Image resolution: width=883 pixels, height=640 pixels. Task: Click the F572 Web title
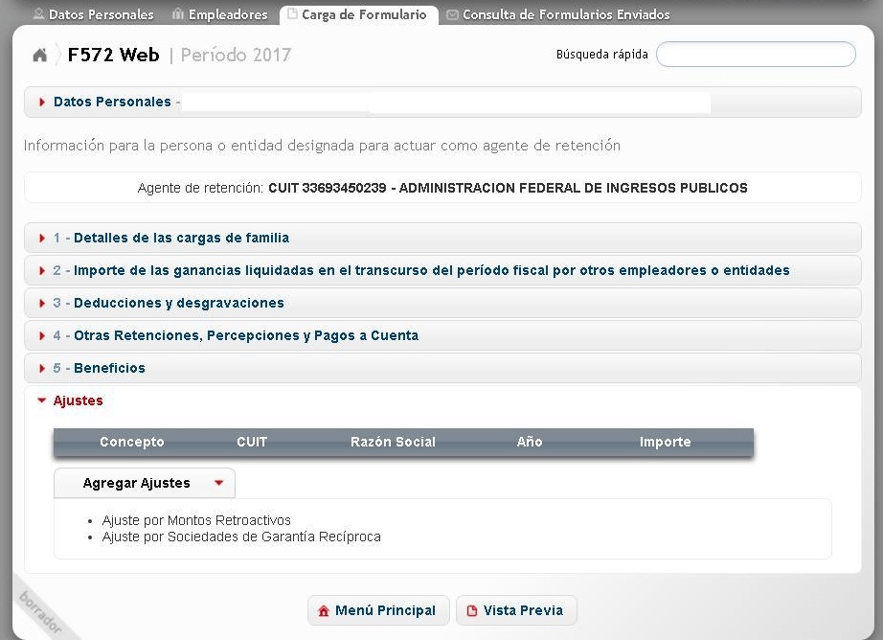click(113, 56)
